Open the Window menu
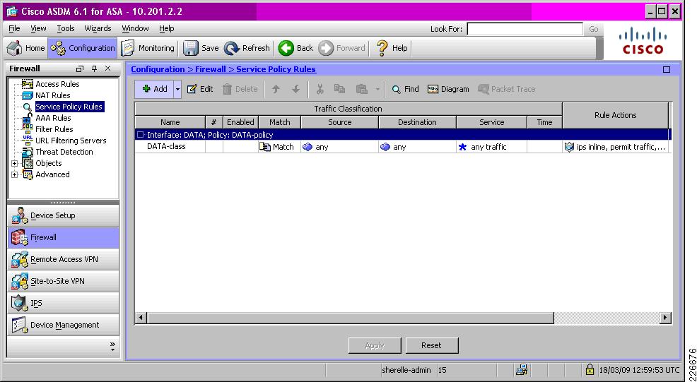 (x=135, y=28)
